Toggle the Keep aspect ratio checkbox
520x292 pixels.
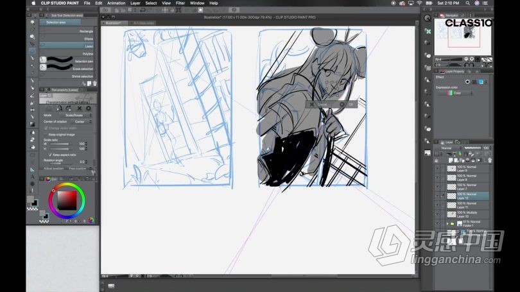click(51, 155)
